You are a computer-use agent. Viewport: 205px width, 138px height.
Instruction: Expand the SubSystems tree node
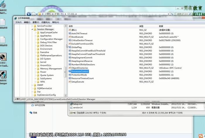click(35, 78)
